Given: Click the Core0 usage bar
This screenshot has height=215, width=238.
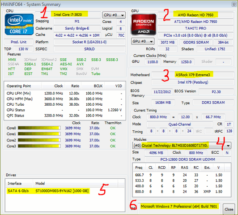Looking at the screenshot, I should coord(39,128).
